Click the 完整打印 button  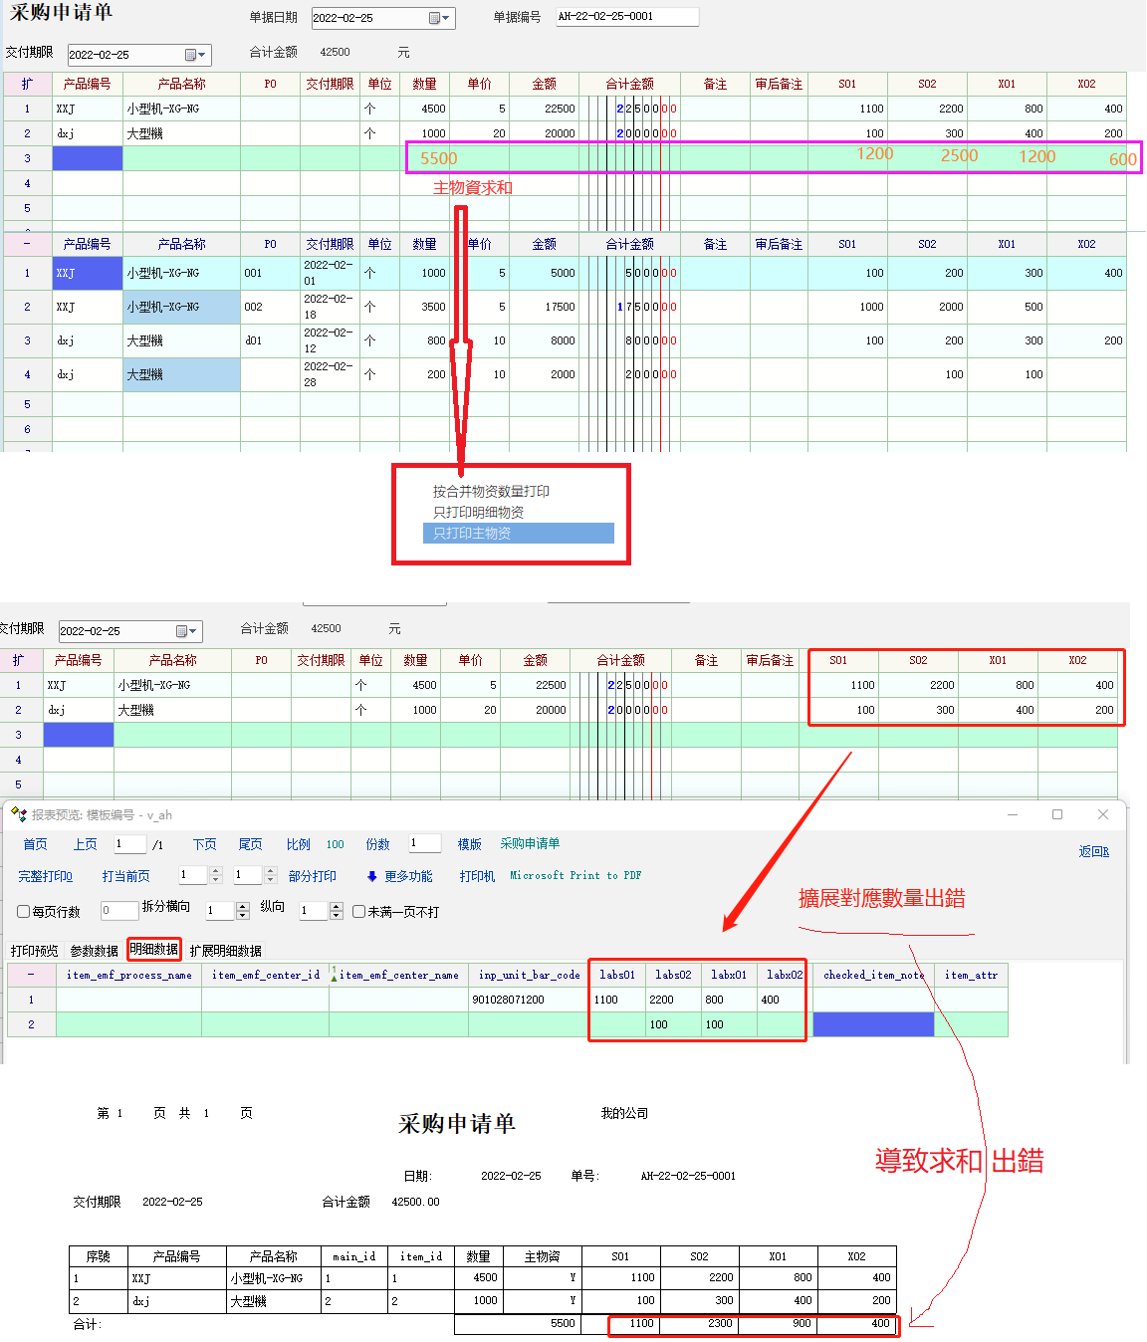[x=45, y=876]
